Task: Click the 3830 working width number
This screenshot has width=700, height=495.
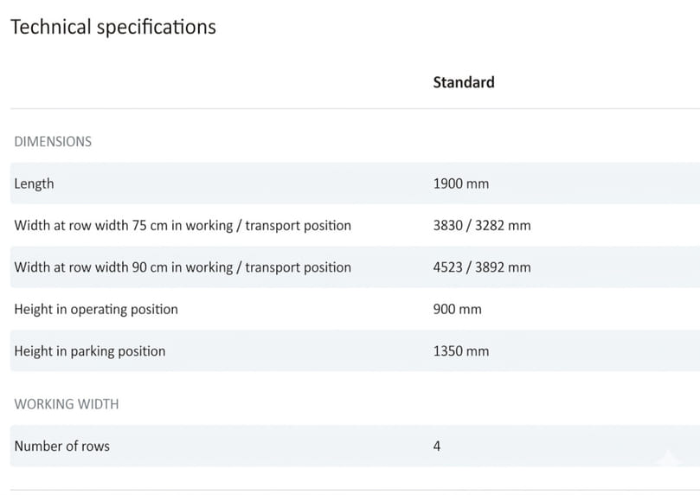Action: point(448,226)
